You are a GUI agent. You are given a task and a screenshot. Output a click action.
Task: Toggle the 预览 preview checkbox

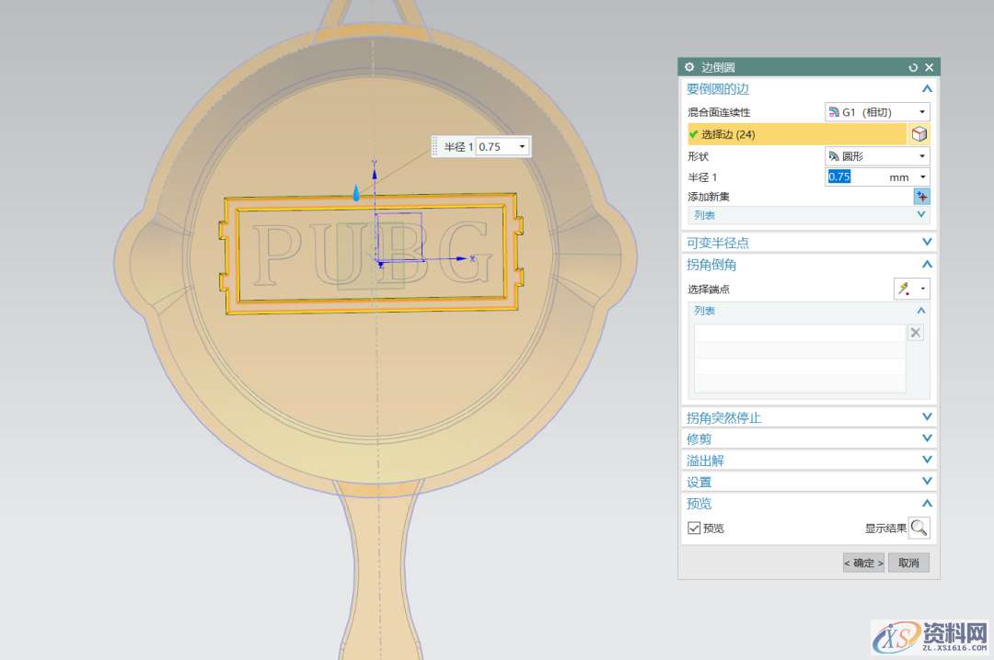pos(695,529)
